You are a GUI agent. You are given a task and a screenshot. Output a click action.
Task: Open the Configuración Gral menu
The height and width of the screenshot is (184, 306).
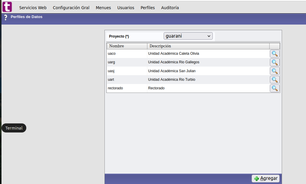(71, 8)
